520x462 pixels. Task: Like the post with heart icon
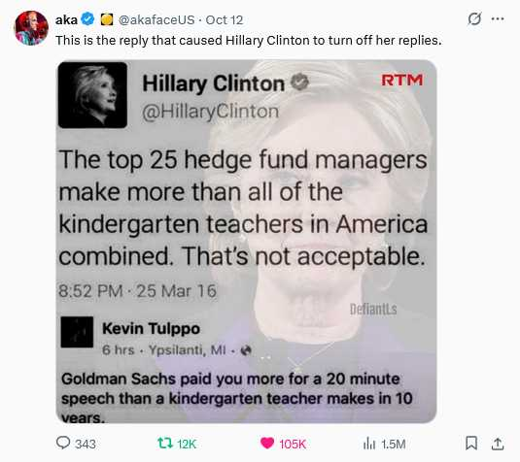point(267,443)
